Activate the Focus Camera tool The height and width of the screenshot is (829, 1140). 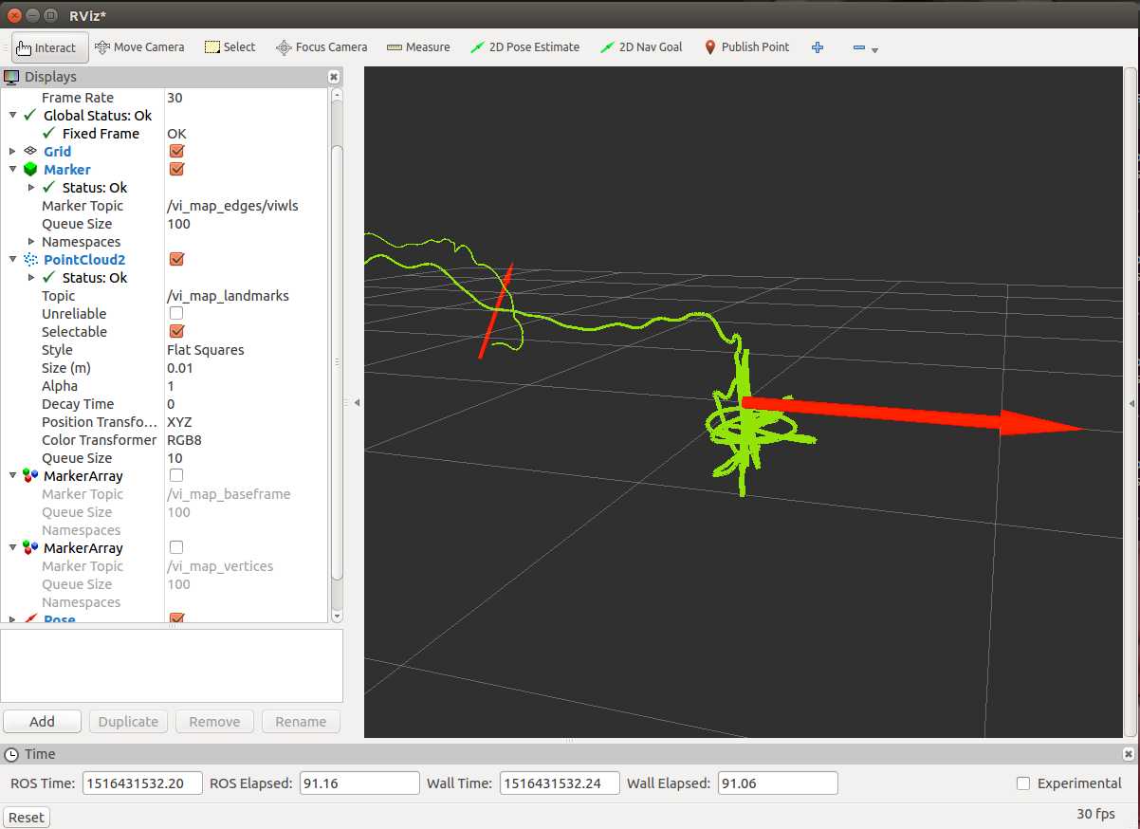322,47
